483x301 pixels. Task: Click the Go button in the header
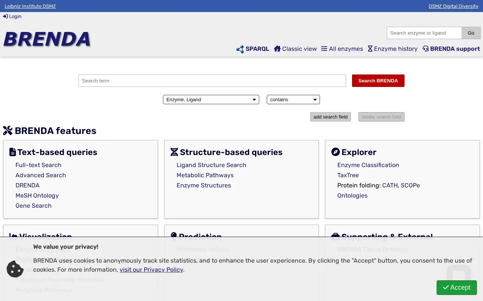pyautogui.click(x=471, y=33)
